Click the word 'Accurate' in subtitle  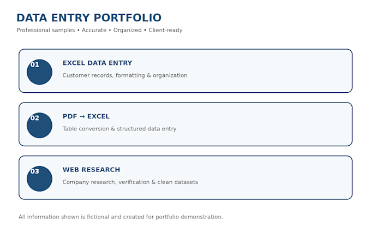coord(94,31)
